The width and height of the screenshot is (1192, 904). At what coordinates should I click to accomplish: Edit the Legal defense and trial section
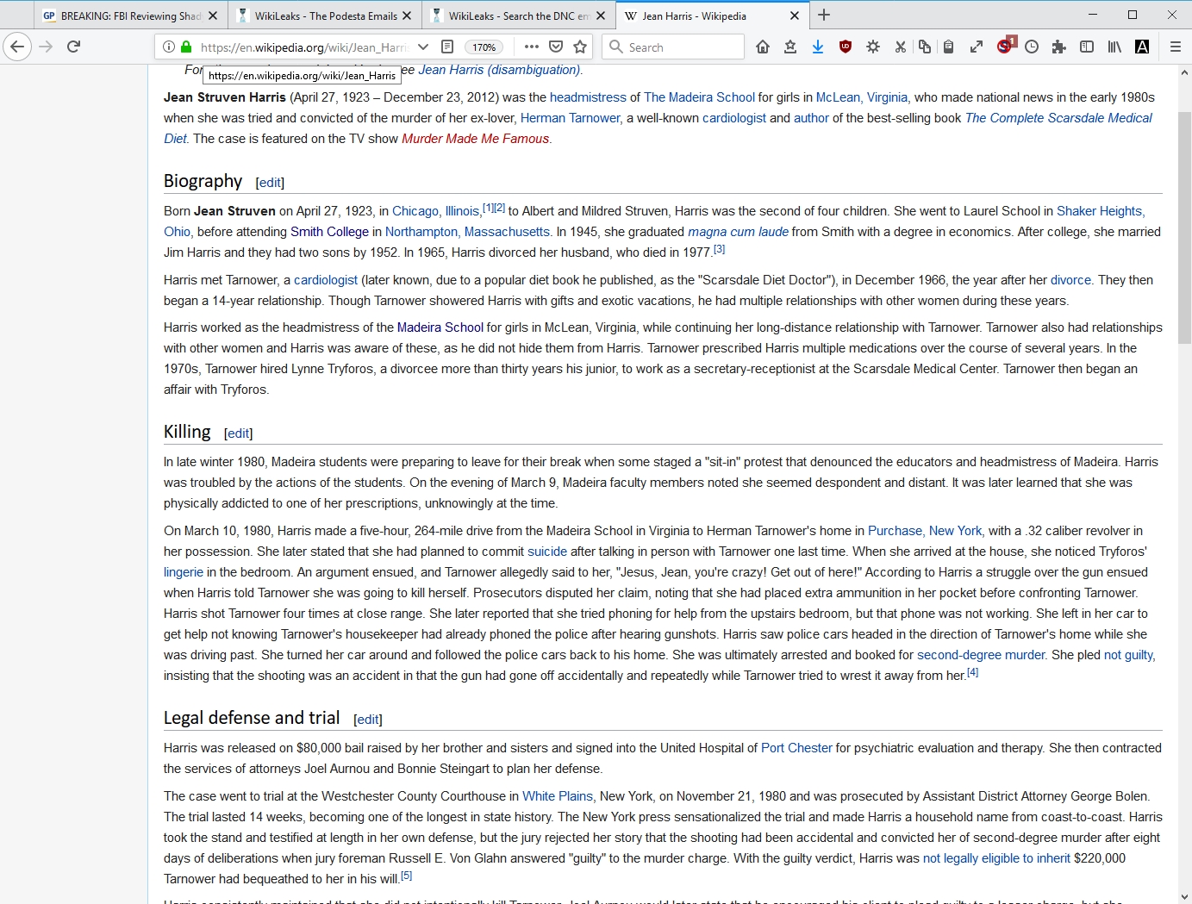point(367,720)
